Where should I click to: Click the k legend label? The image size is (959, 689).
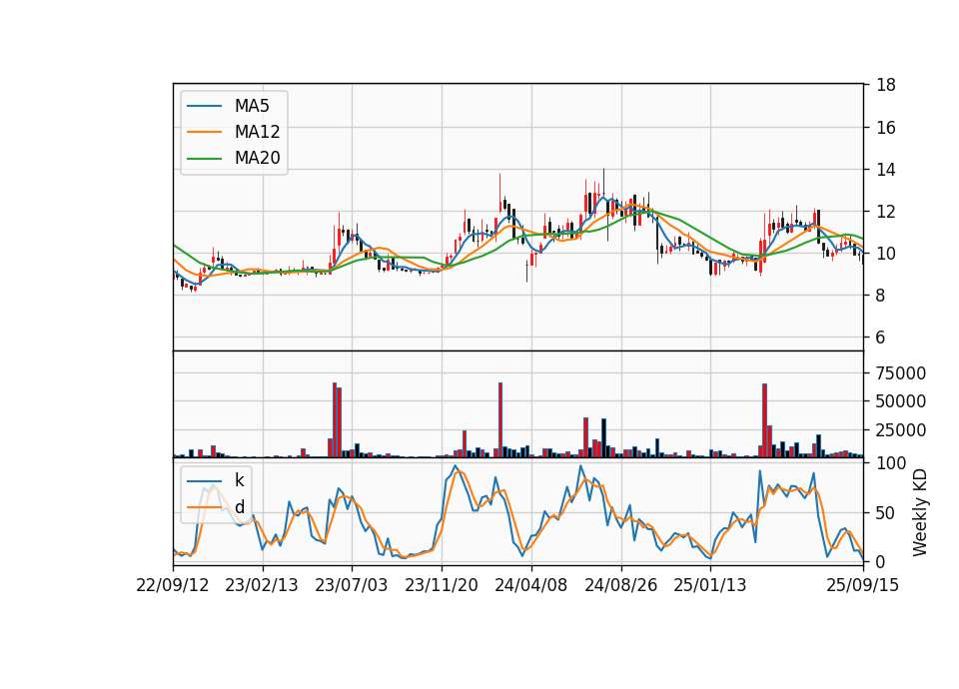[239, 480]
